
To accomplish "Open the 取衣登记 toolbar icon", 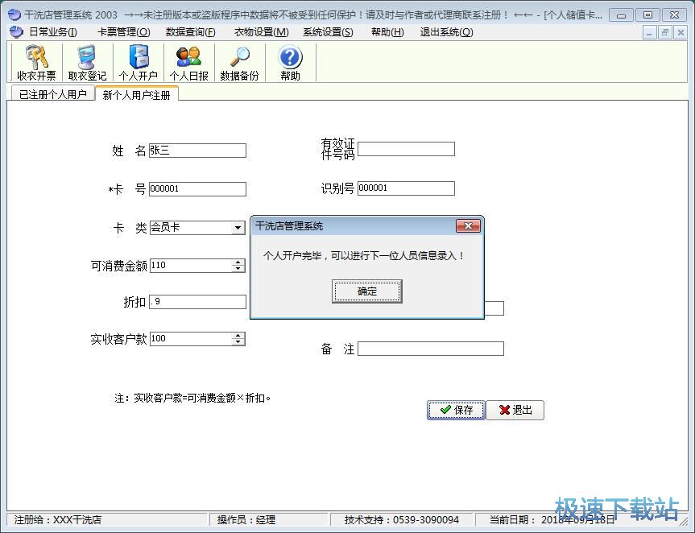I will pos(87,63).
